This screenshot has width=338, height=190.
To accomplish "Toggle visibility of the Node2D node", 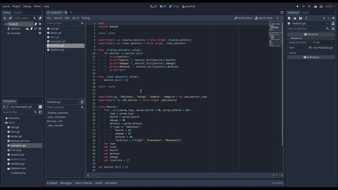I will pyautogui.click(x=40, y=24).
